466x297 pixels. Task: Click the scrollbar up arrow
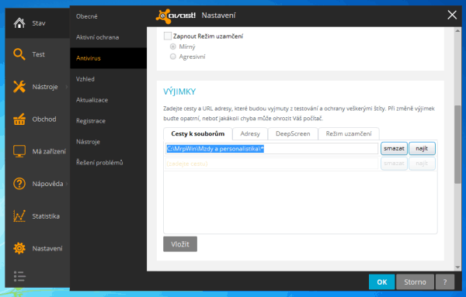point(457,30)
